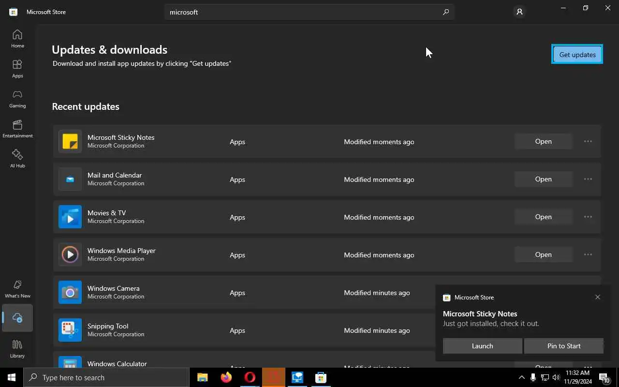This screenshot has height=387, width=619.
Task: Open File Explorer from taskbar
Action: coord(202,377)
